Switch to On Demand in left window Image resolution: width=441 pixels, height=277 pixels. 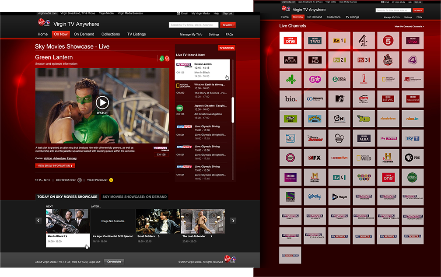click(84, 34)
